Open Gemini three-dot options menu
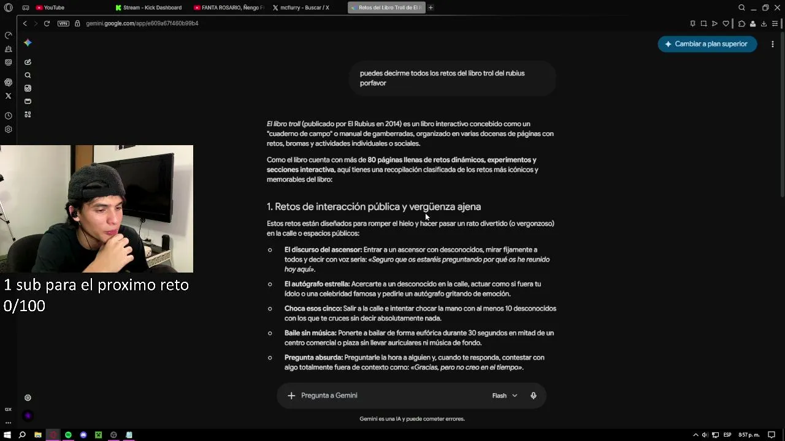The image size is (785, 441). tap(772, 44)
